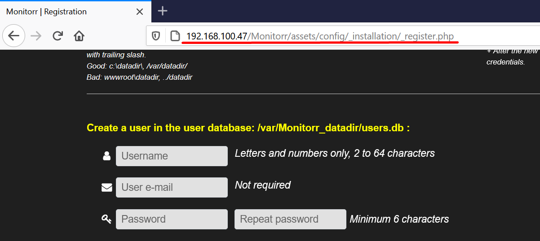The width and height of the screenshot is (540, 241).
Task: Click the envelope icon beside User e-mail
Action: (106, 187)
